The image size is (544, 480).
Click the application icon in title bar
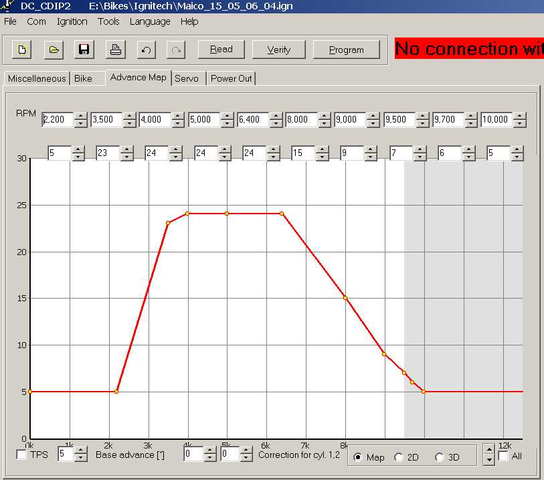click(6, 6)
